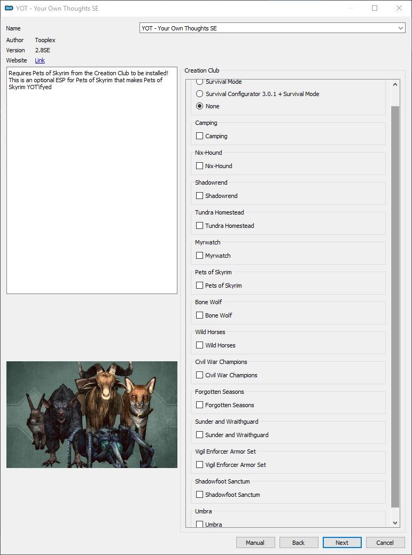This screenshot has height=555, width=412.
Task: Click the Pets of Skyrim preview image
Action: coord(92,415)
